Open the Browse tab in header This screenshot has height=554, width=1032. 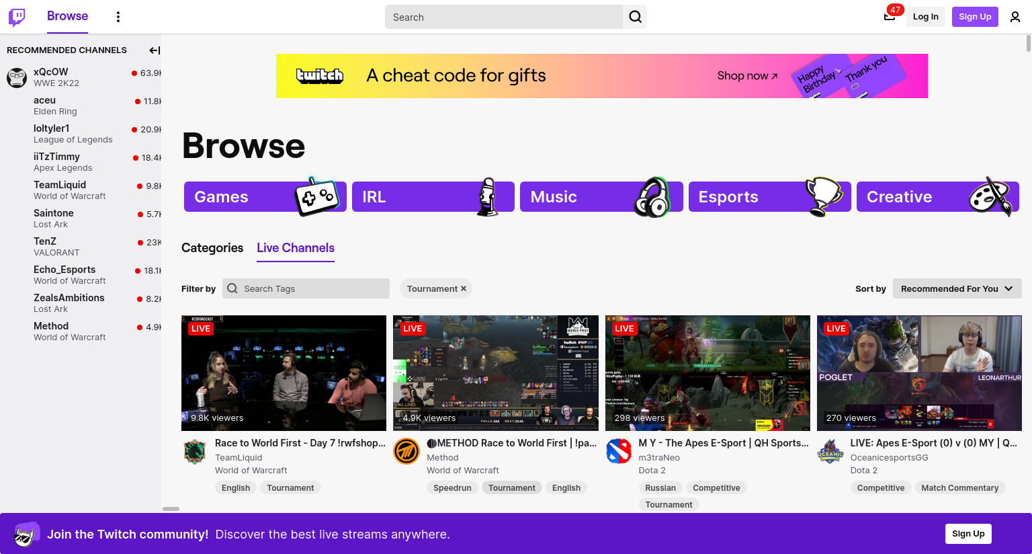(x=67, y=16)
